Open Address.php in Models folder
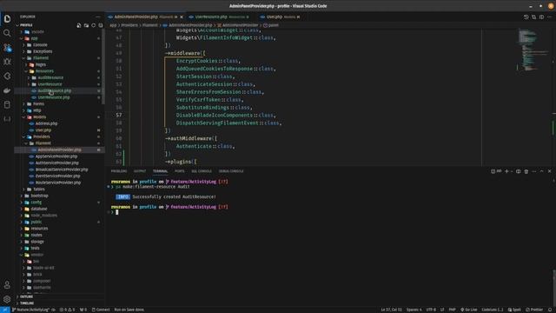 (x=46, y=123)
